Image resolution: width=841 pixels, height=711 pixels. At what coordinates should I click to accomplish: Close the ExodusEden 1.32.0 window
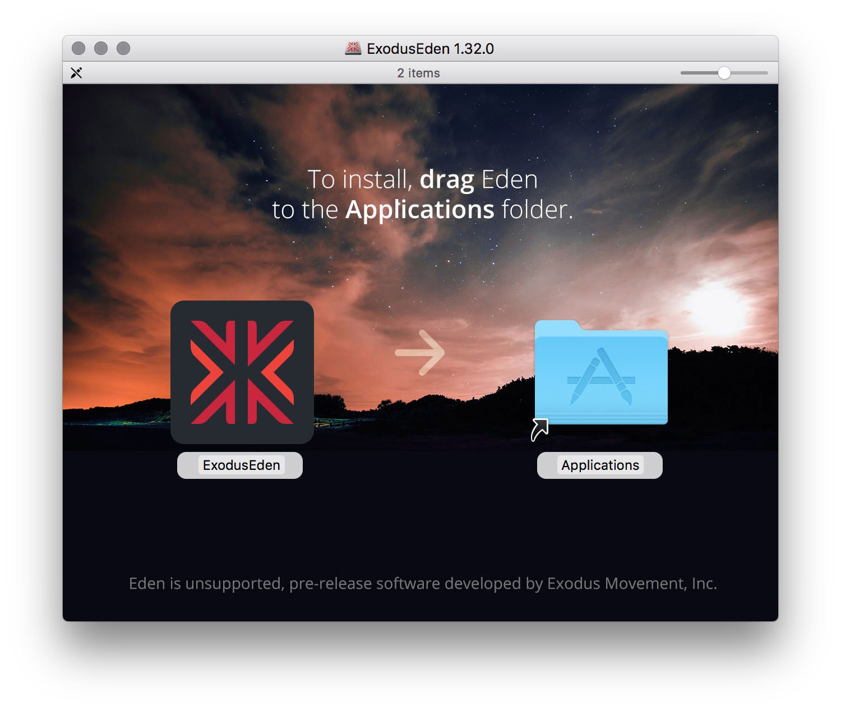pos(78,48)
